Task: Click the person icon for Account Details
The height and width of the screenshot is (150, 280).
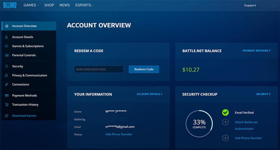Action: 7,37
